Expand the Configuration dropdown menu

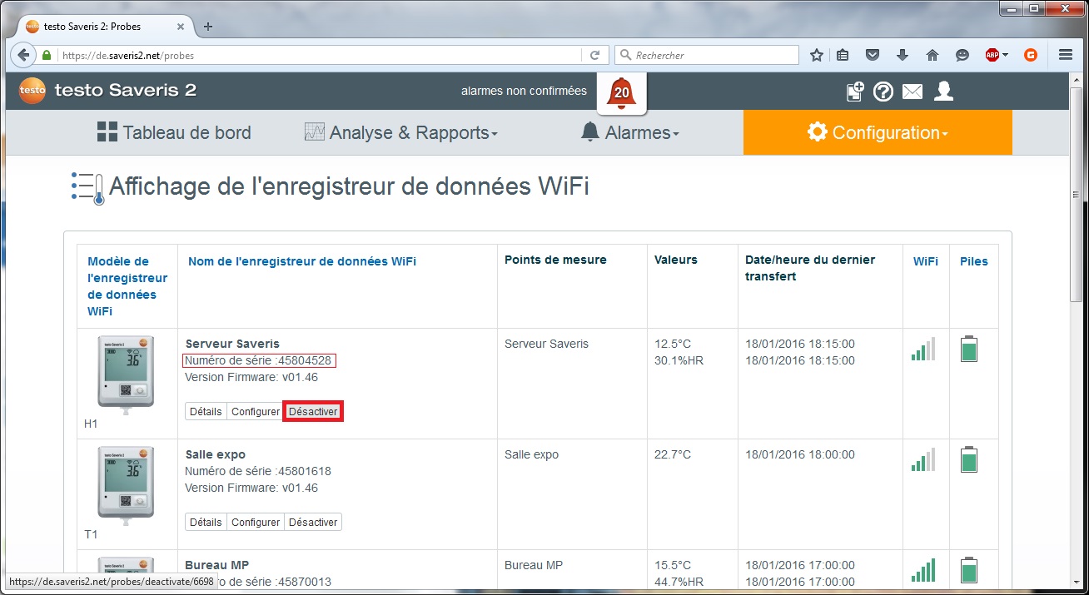coord(878,132)
